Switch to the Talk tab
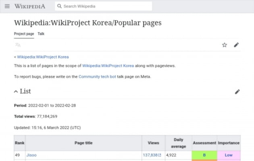 (41, 34)
